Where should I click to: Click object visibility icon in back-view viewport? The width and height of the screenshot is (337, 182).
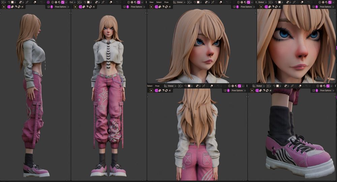click(x=197, y=86)
